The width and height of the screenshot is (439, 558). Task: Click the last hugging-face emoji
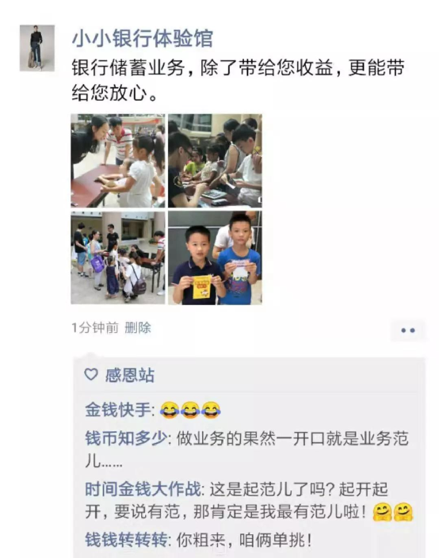pyautogui.click(x=403, y=513)
